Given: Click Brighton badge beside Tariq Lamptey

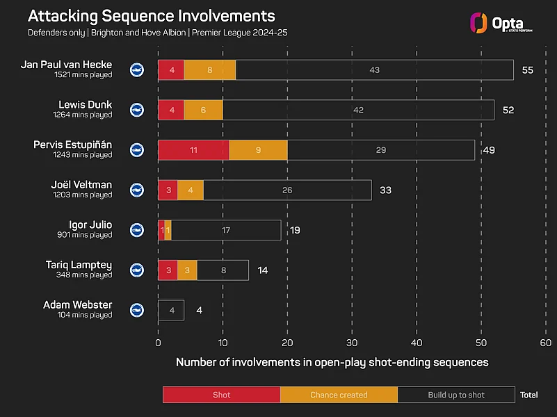Looking at the screenshot, I should [137, 270].
